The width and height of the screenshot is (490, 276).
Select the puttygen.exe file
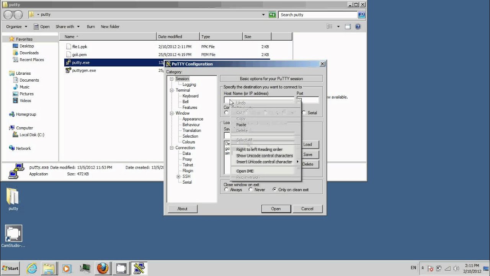(x=84, y=71)
